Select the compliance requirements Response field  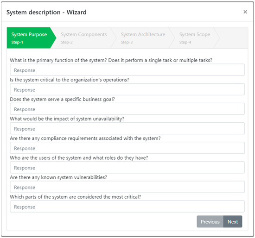[127, 148]
